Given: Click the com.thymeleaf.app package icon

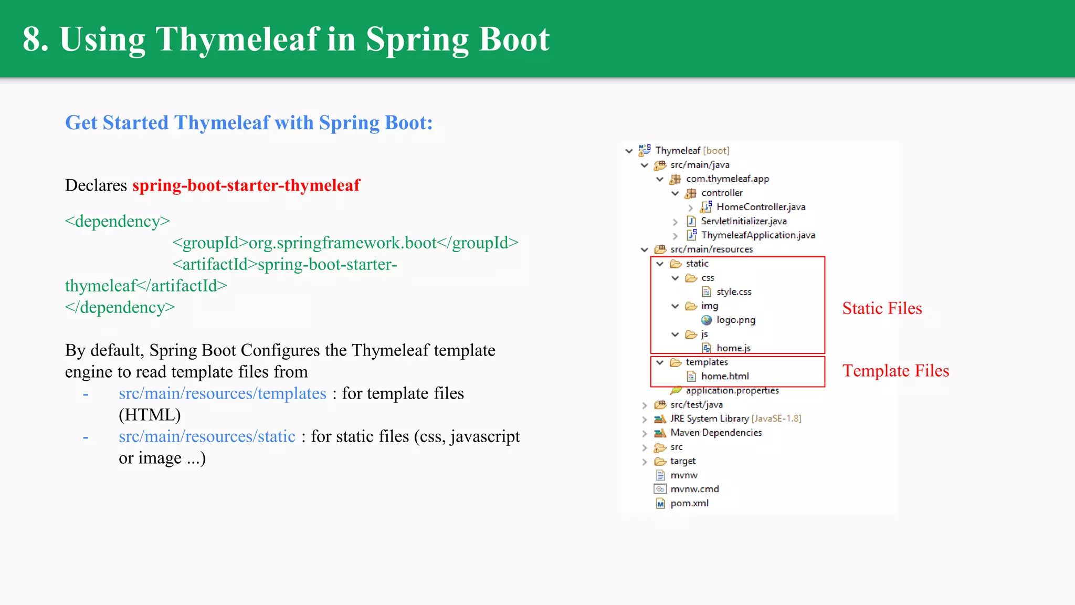Looking at the screenshot, I should point(676,179).
